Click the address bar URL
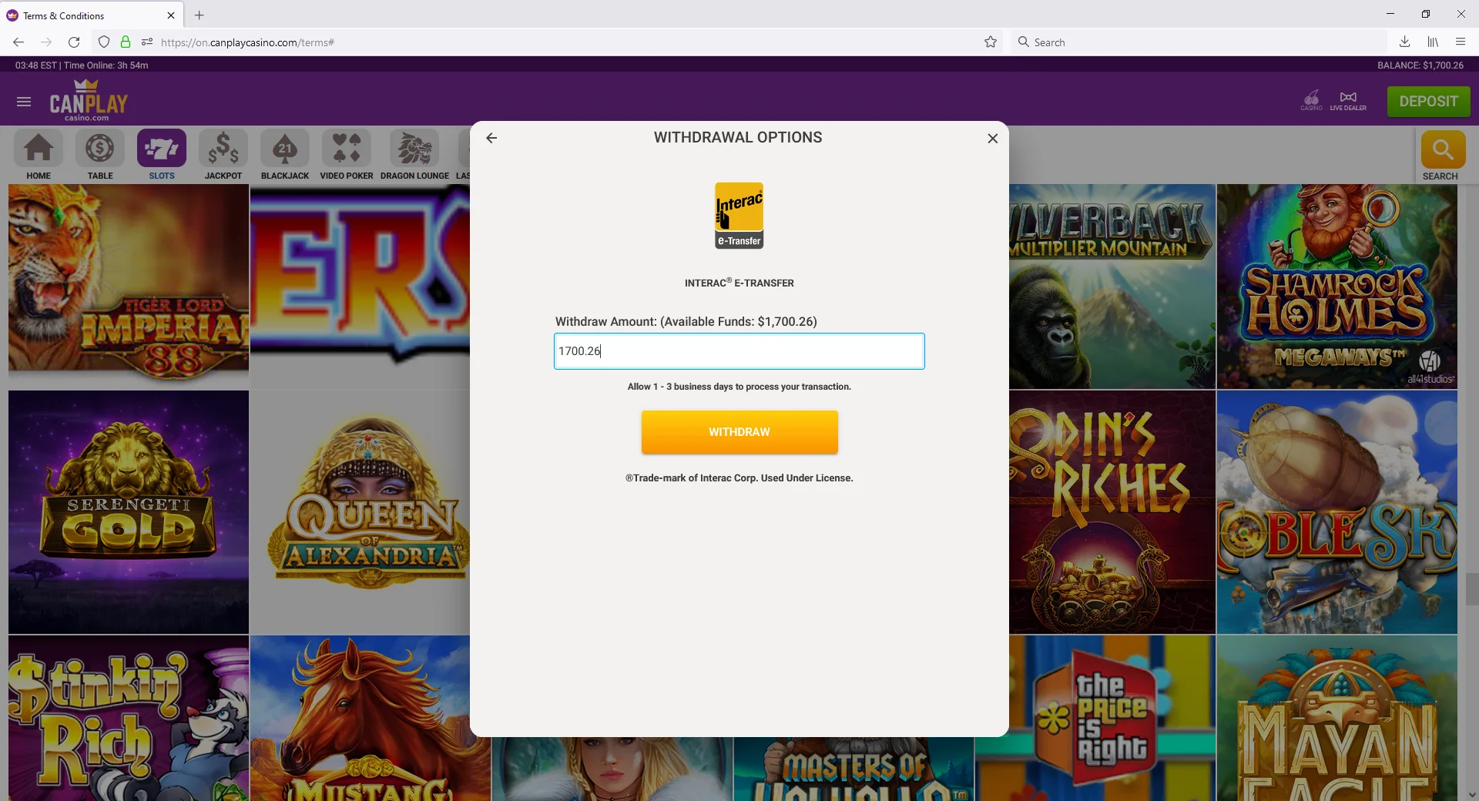This screenshot has height=801, width=1479. tap(247, 42)
